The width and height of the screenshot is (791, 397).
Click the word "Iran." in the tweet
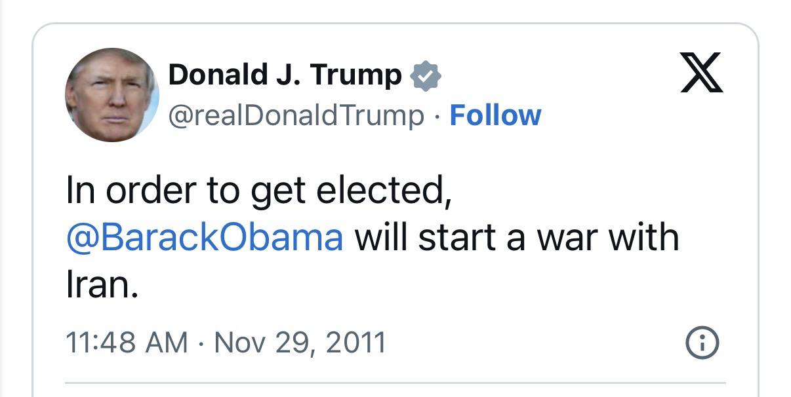coord(102,285)
